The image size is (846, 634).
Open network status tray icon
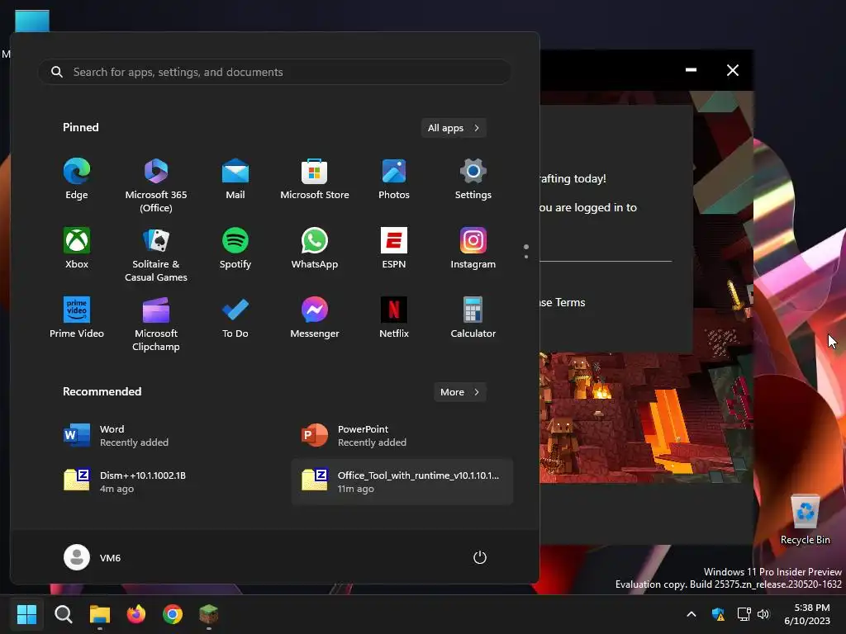pyautogui.click(x=744, y=614)
